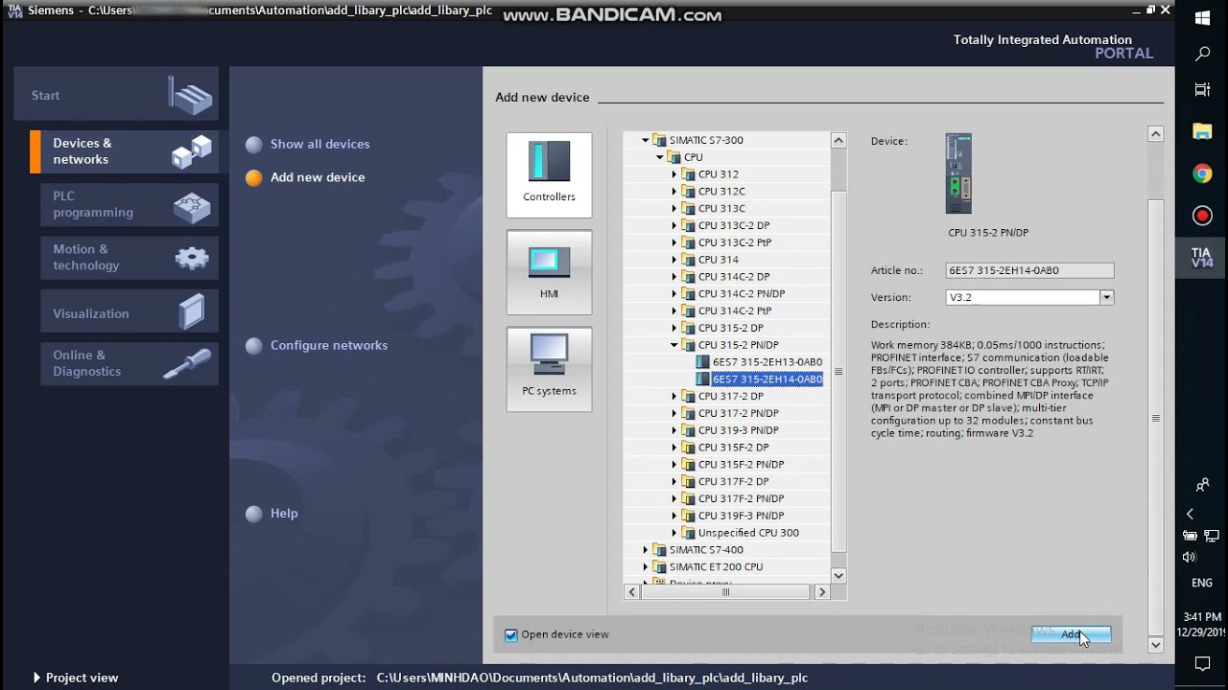Select CPU 315F-2 PN/DP text

(x=741, y=465)
